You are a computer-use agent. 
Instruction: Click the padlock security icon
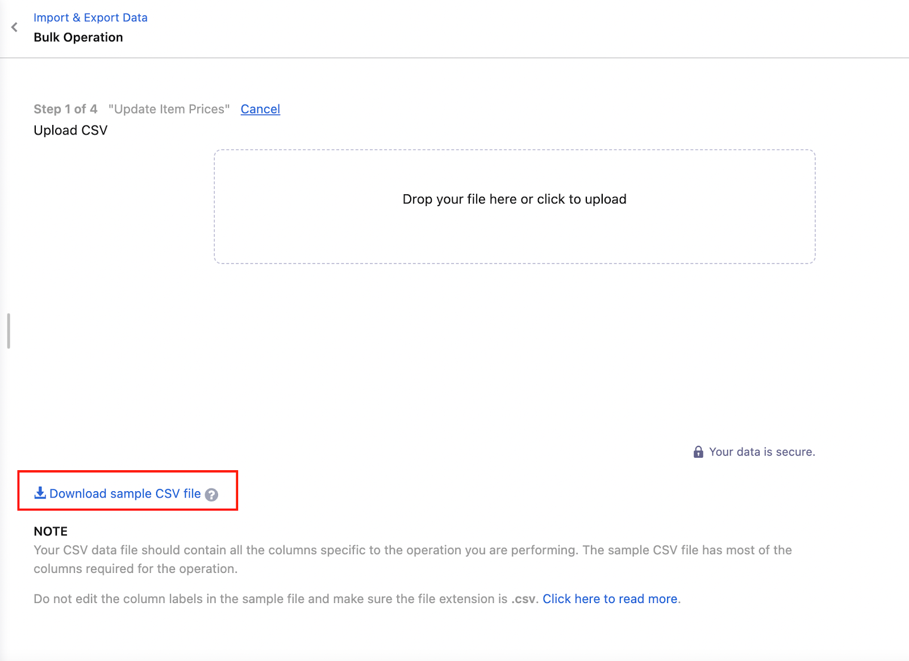698,452
